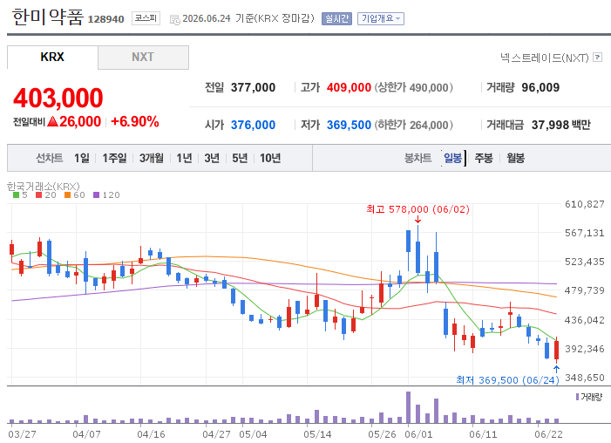Image resolution: width=611 pixels, height=443 pixels.
Task: Click previous close value 377,000
Action: point(253,87)
